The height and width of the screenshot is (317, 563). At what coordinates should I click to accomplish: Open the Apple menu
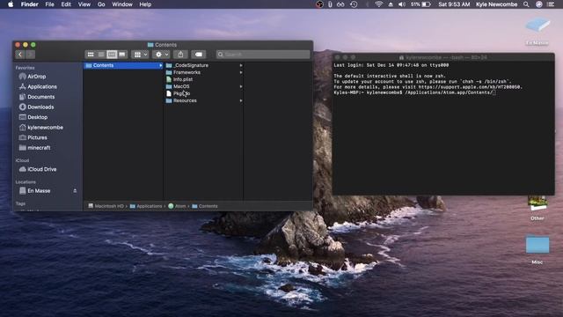(x=11, y=4)
